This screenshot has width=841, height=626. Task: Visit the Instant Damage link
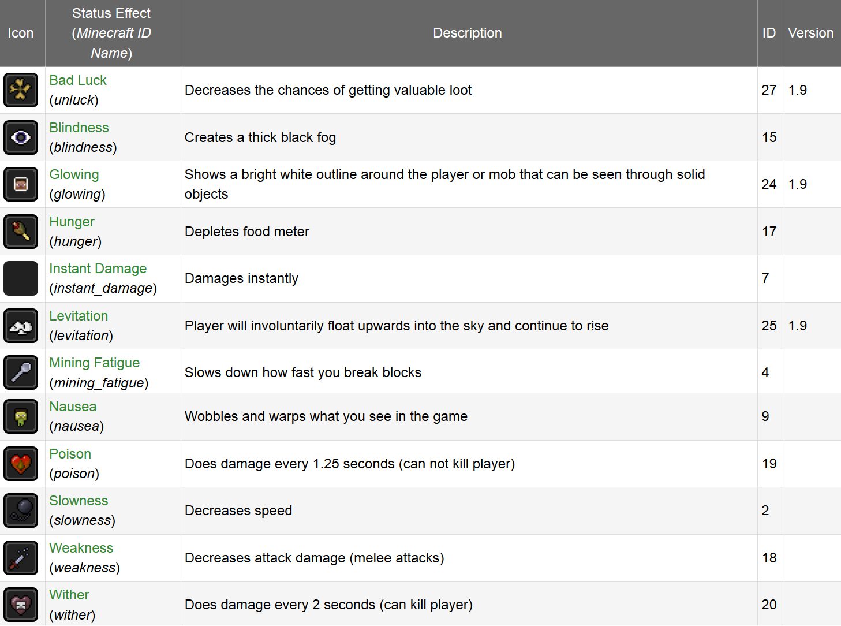click(98, 269)
